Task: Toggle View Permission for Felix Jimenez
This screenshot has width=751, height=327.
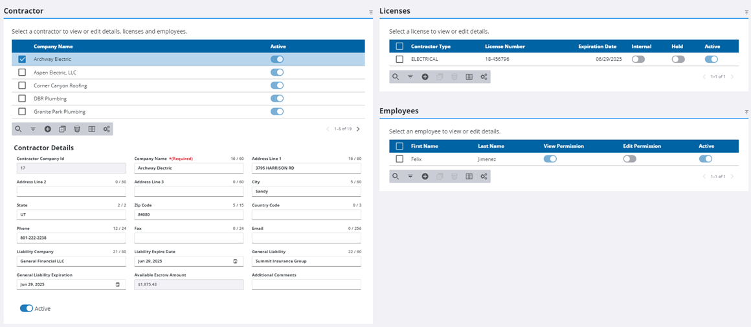Action: [550, 159]
